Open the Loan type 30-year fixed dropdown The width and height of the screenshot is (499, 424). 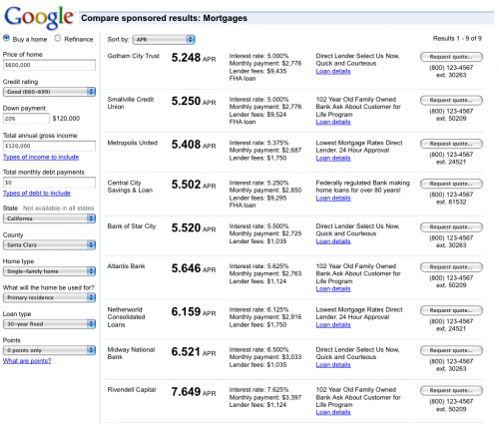[x=49, y=324]
